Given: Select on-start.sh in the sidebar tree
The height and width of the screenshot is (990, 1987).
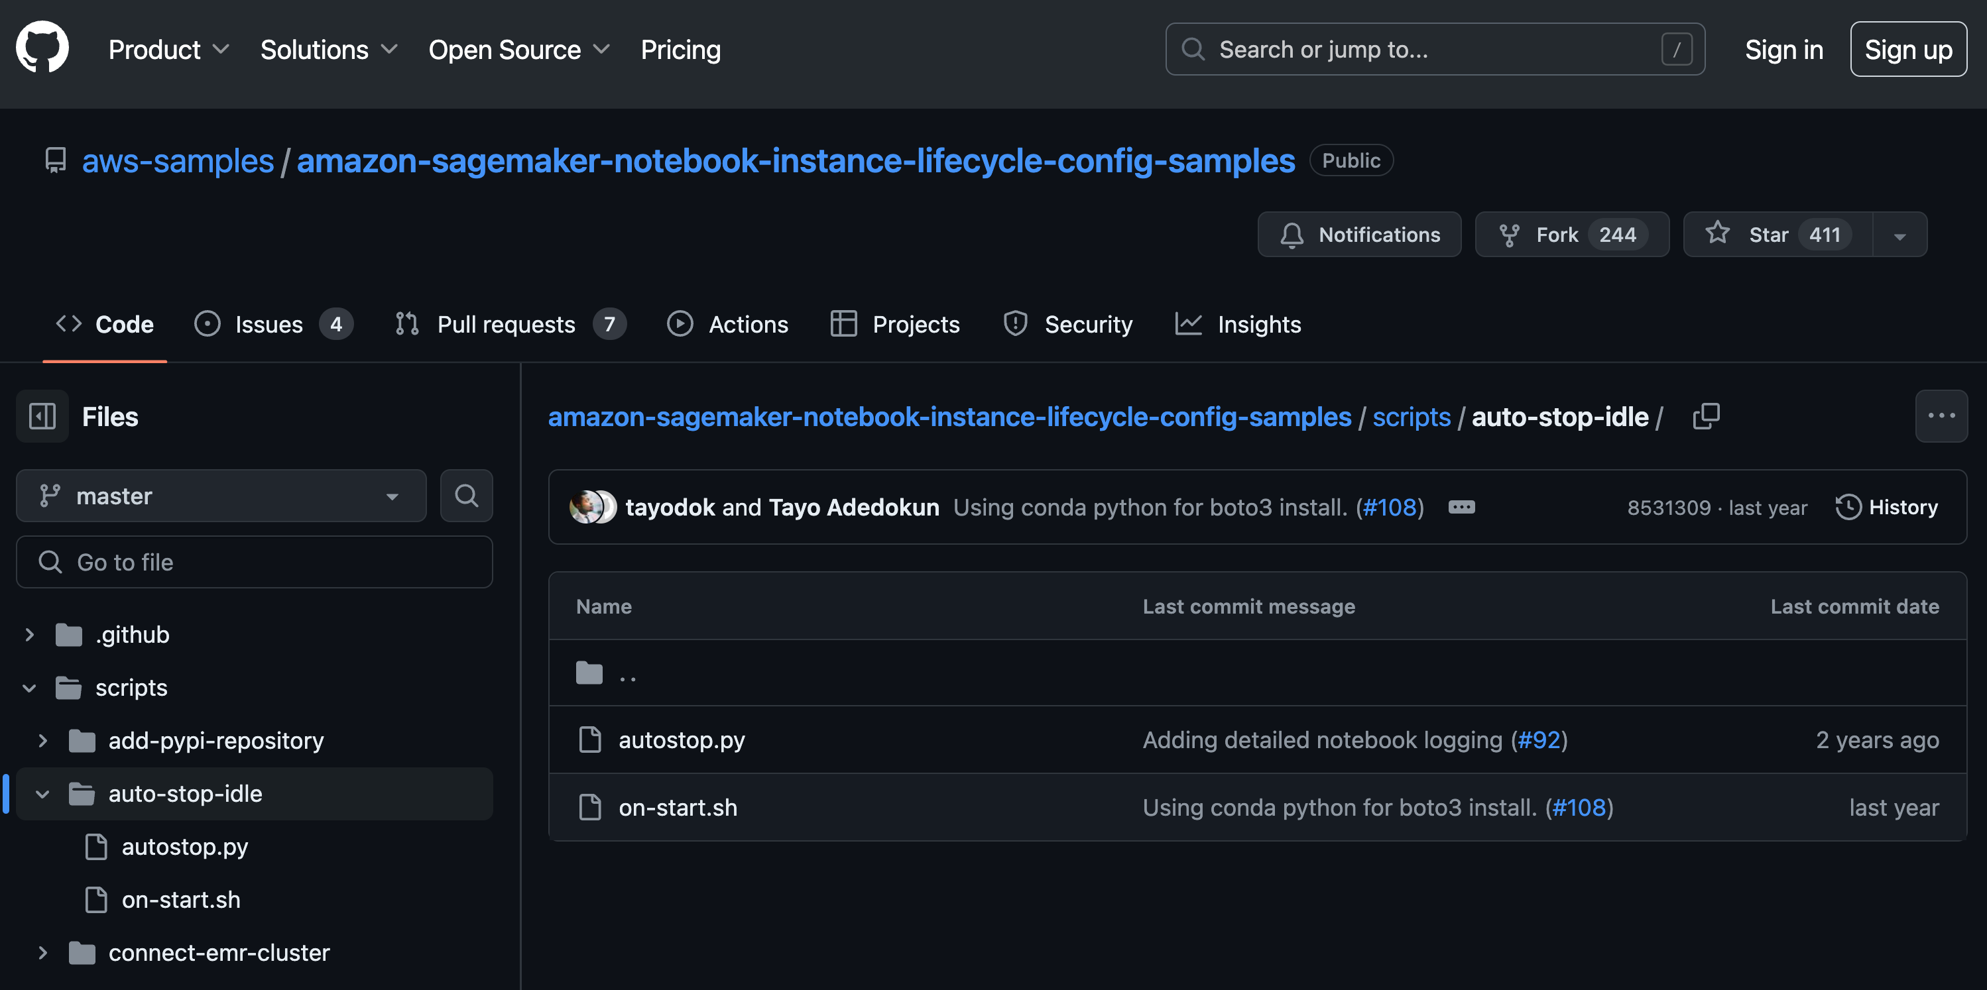Looking at the screenshot, I should coord(181,900).
